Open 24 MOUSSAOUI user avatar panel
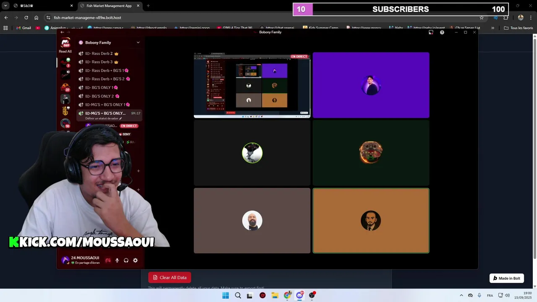The width and height of the screenshot is (537, 302). 65,260
